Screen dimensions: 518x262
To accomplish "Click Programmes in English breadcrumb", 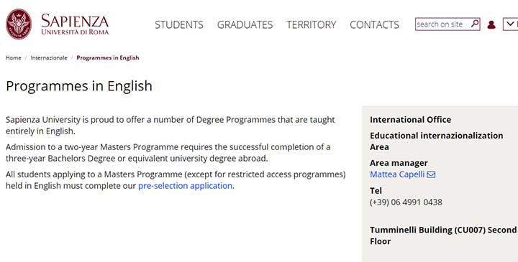I will [108, 57].
